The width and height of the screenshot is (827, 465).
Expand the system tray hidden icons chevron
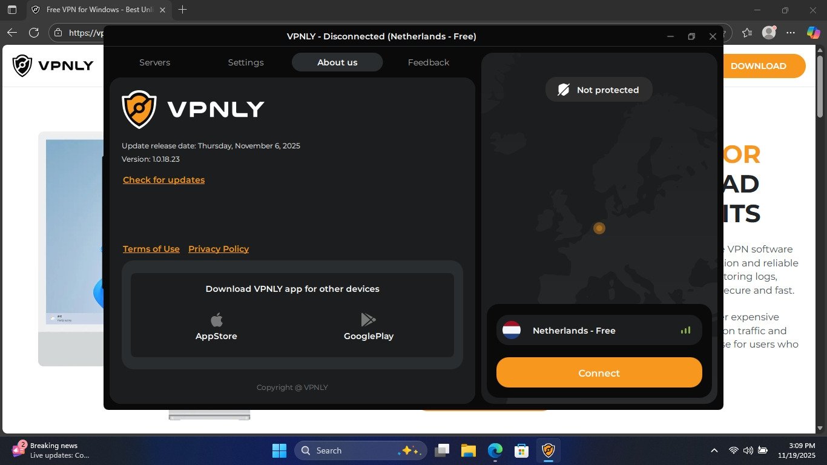714,450
